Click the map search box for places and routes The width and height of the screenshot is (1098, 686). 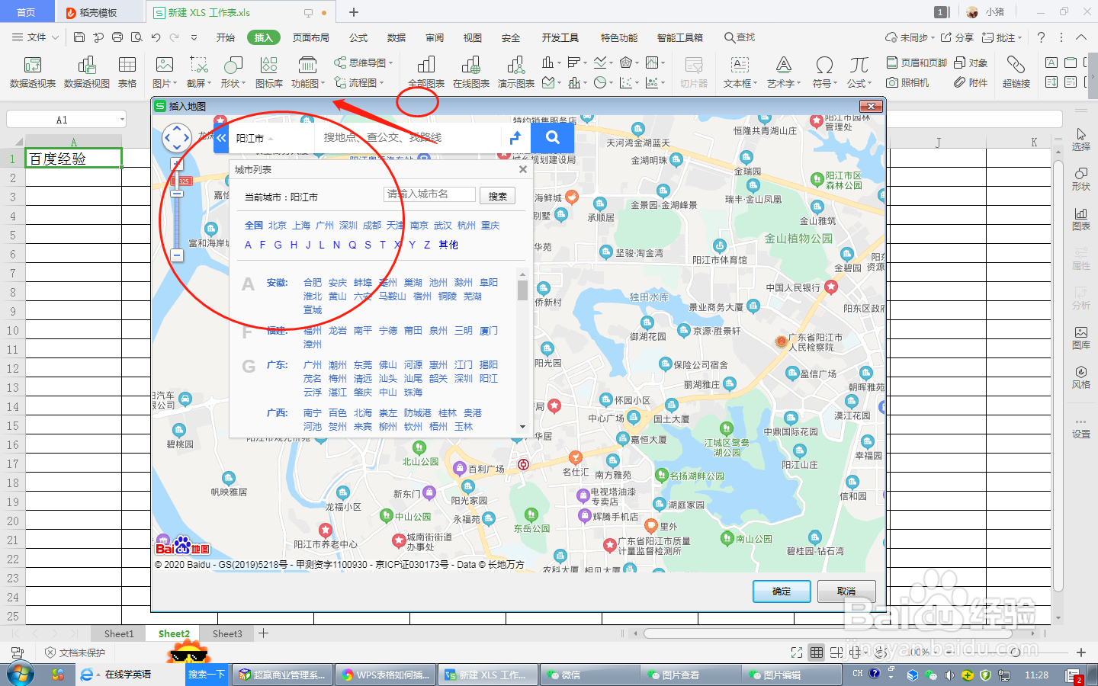408,138
